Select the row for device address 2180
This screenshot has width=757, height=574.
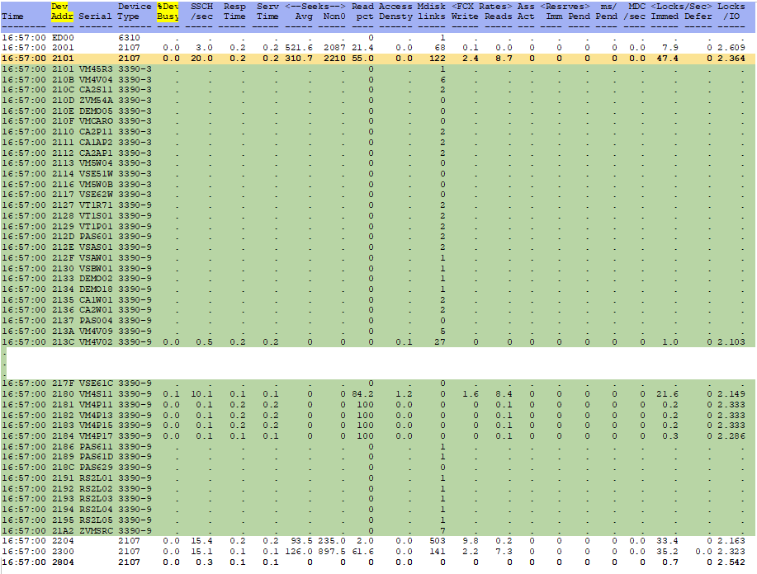pyautogui.click(x=378, y=394)
